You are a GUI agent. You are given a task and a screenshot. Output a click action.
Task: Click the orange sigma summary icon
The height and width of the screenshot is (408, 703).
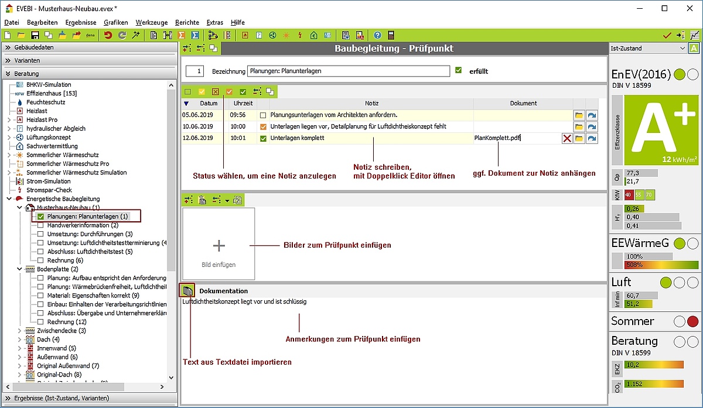pyautogui.click(x=181, y=35)
